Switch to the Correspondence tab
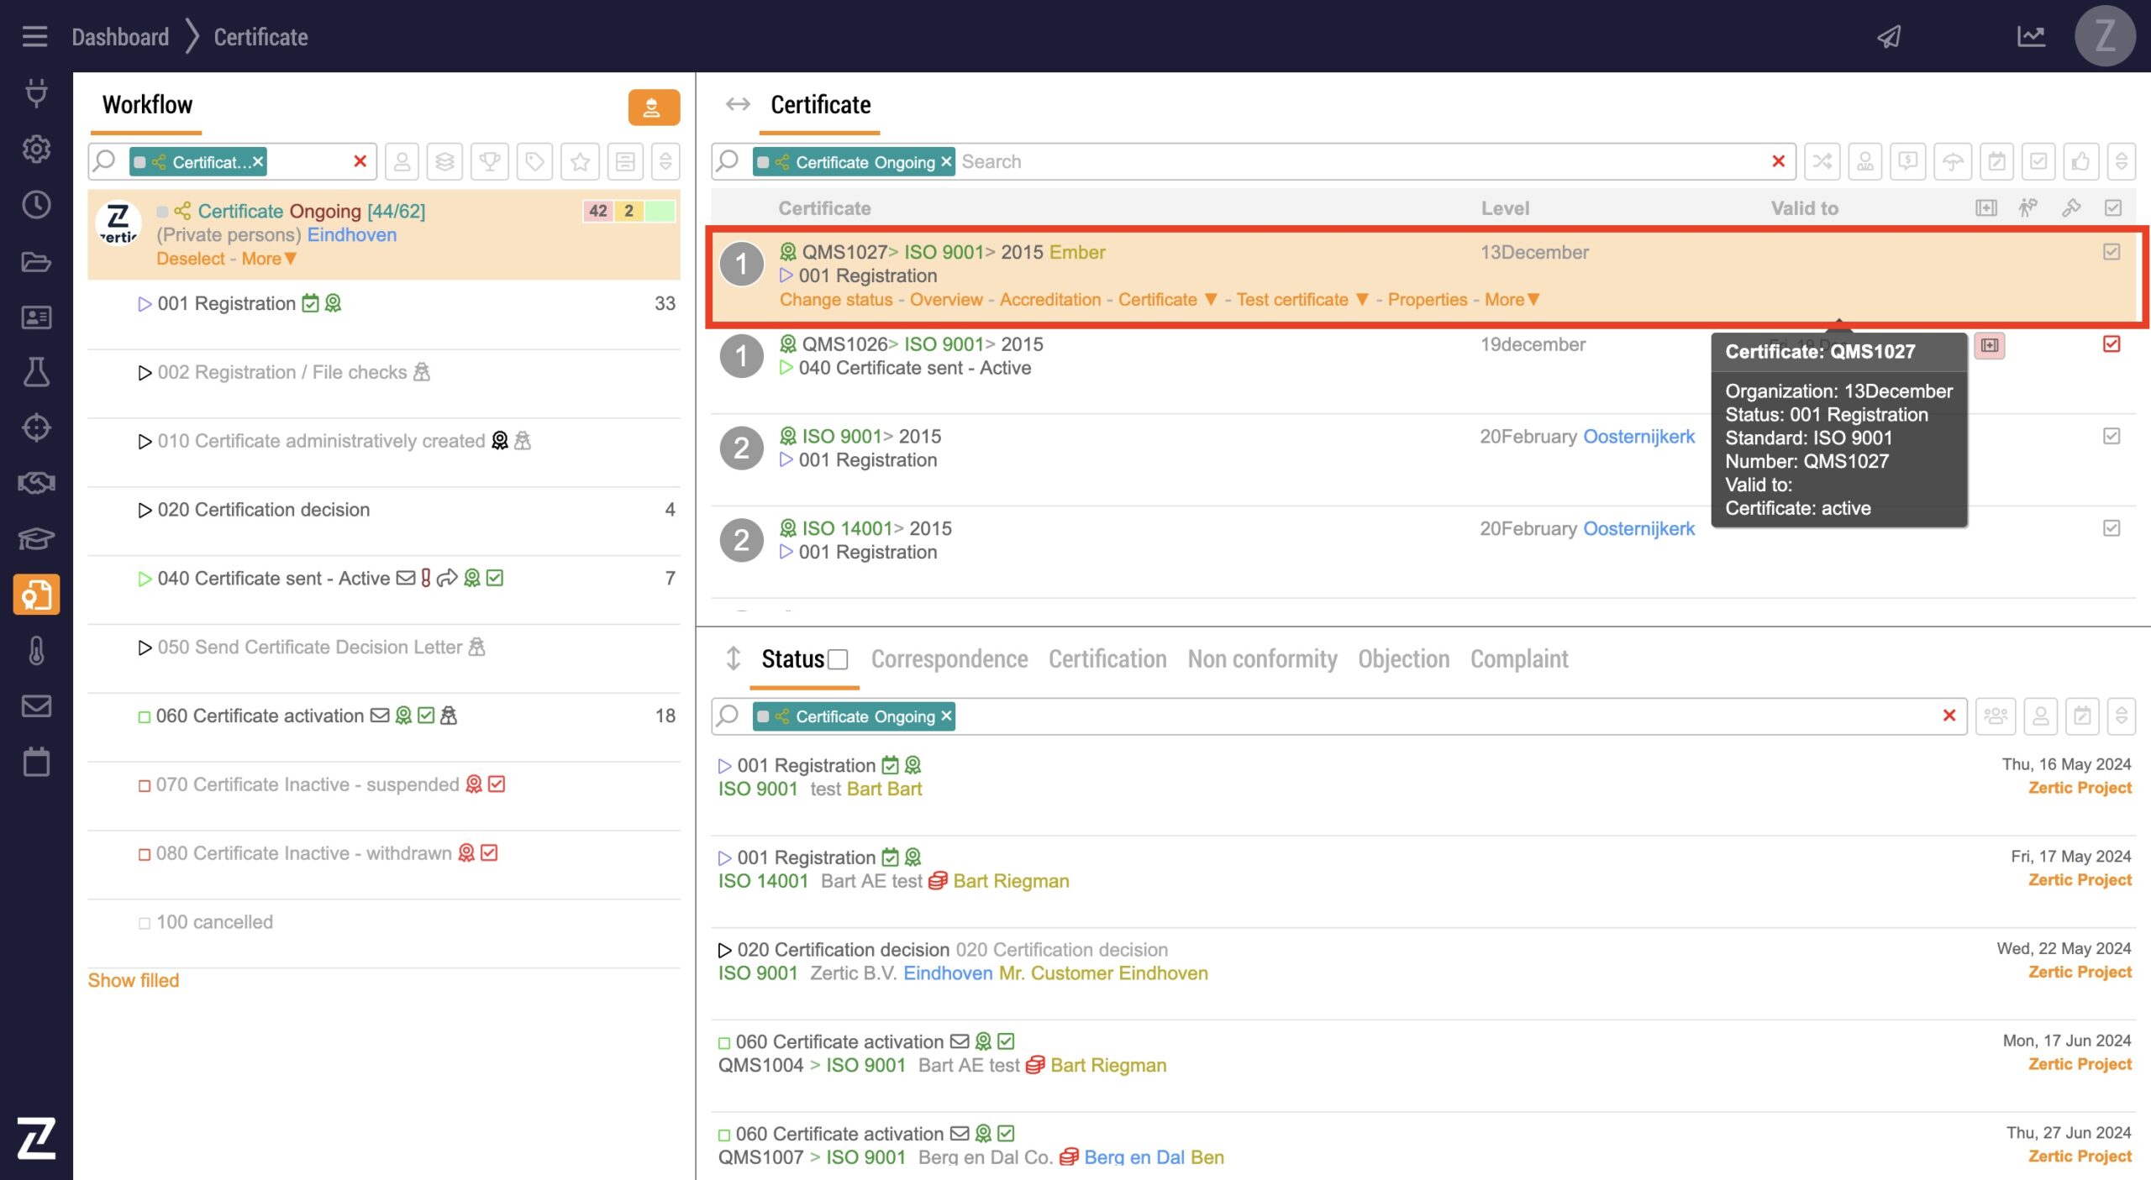Viewport: 2151px width, 1180px height. [949, 659]
